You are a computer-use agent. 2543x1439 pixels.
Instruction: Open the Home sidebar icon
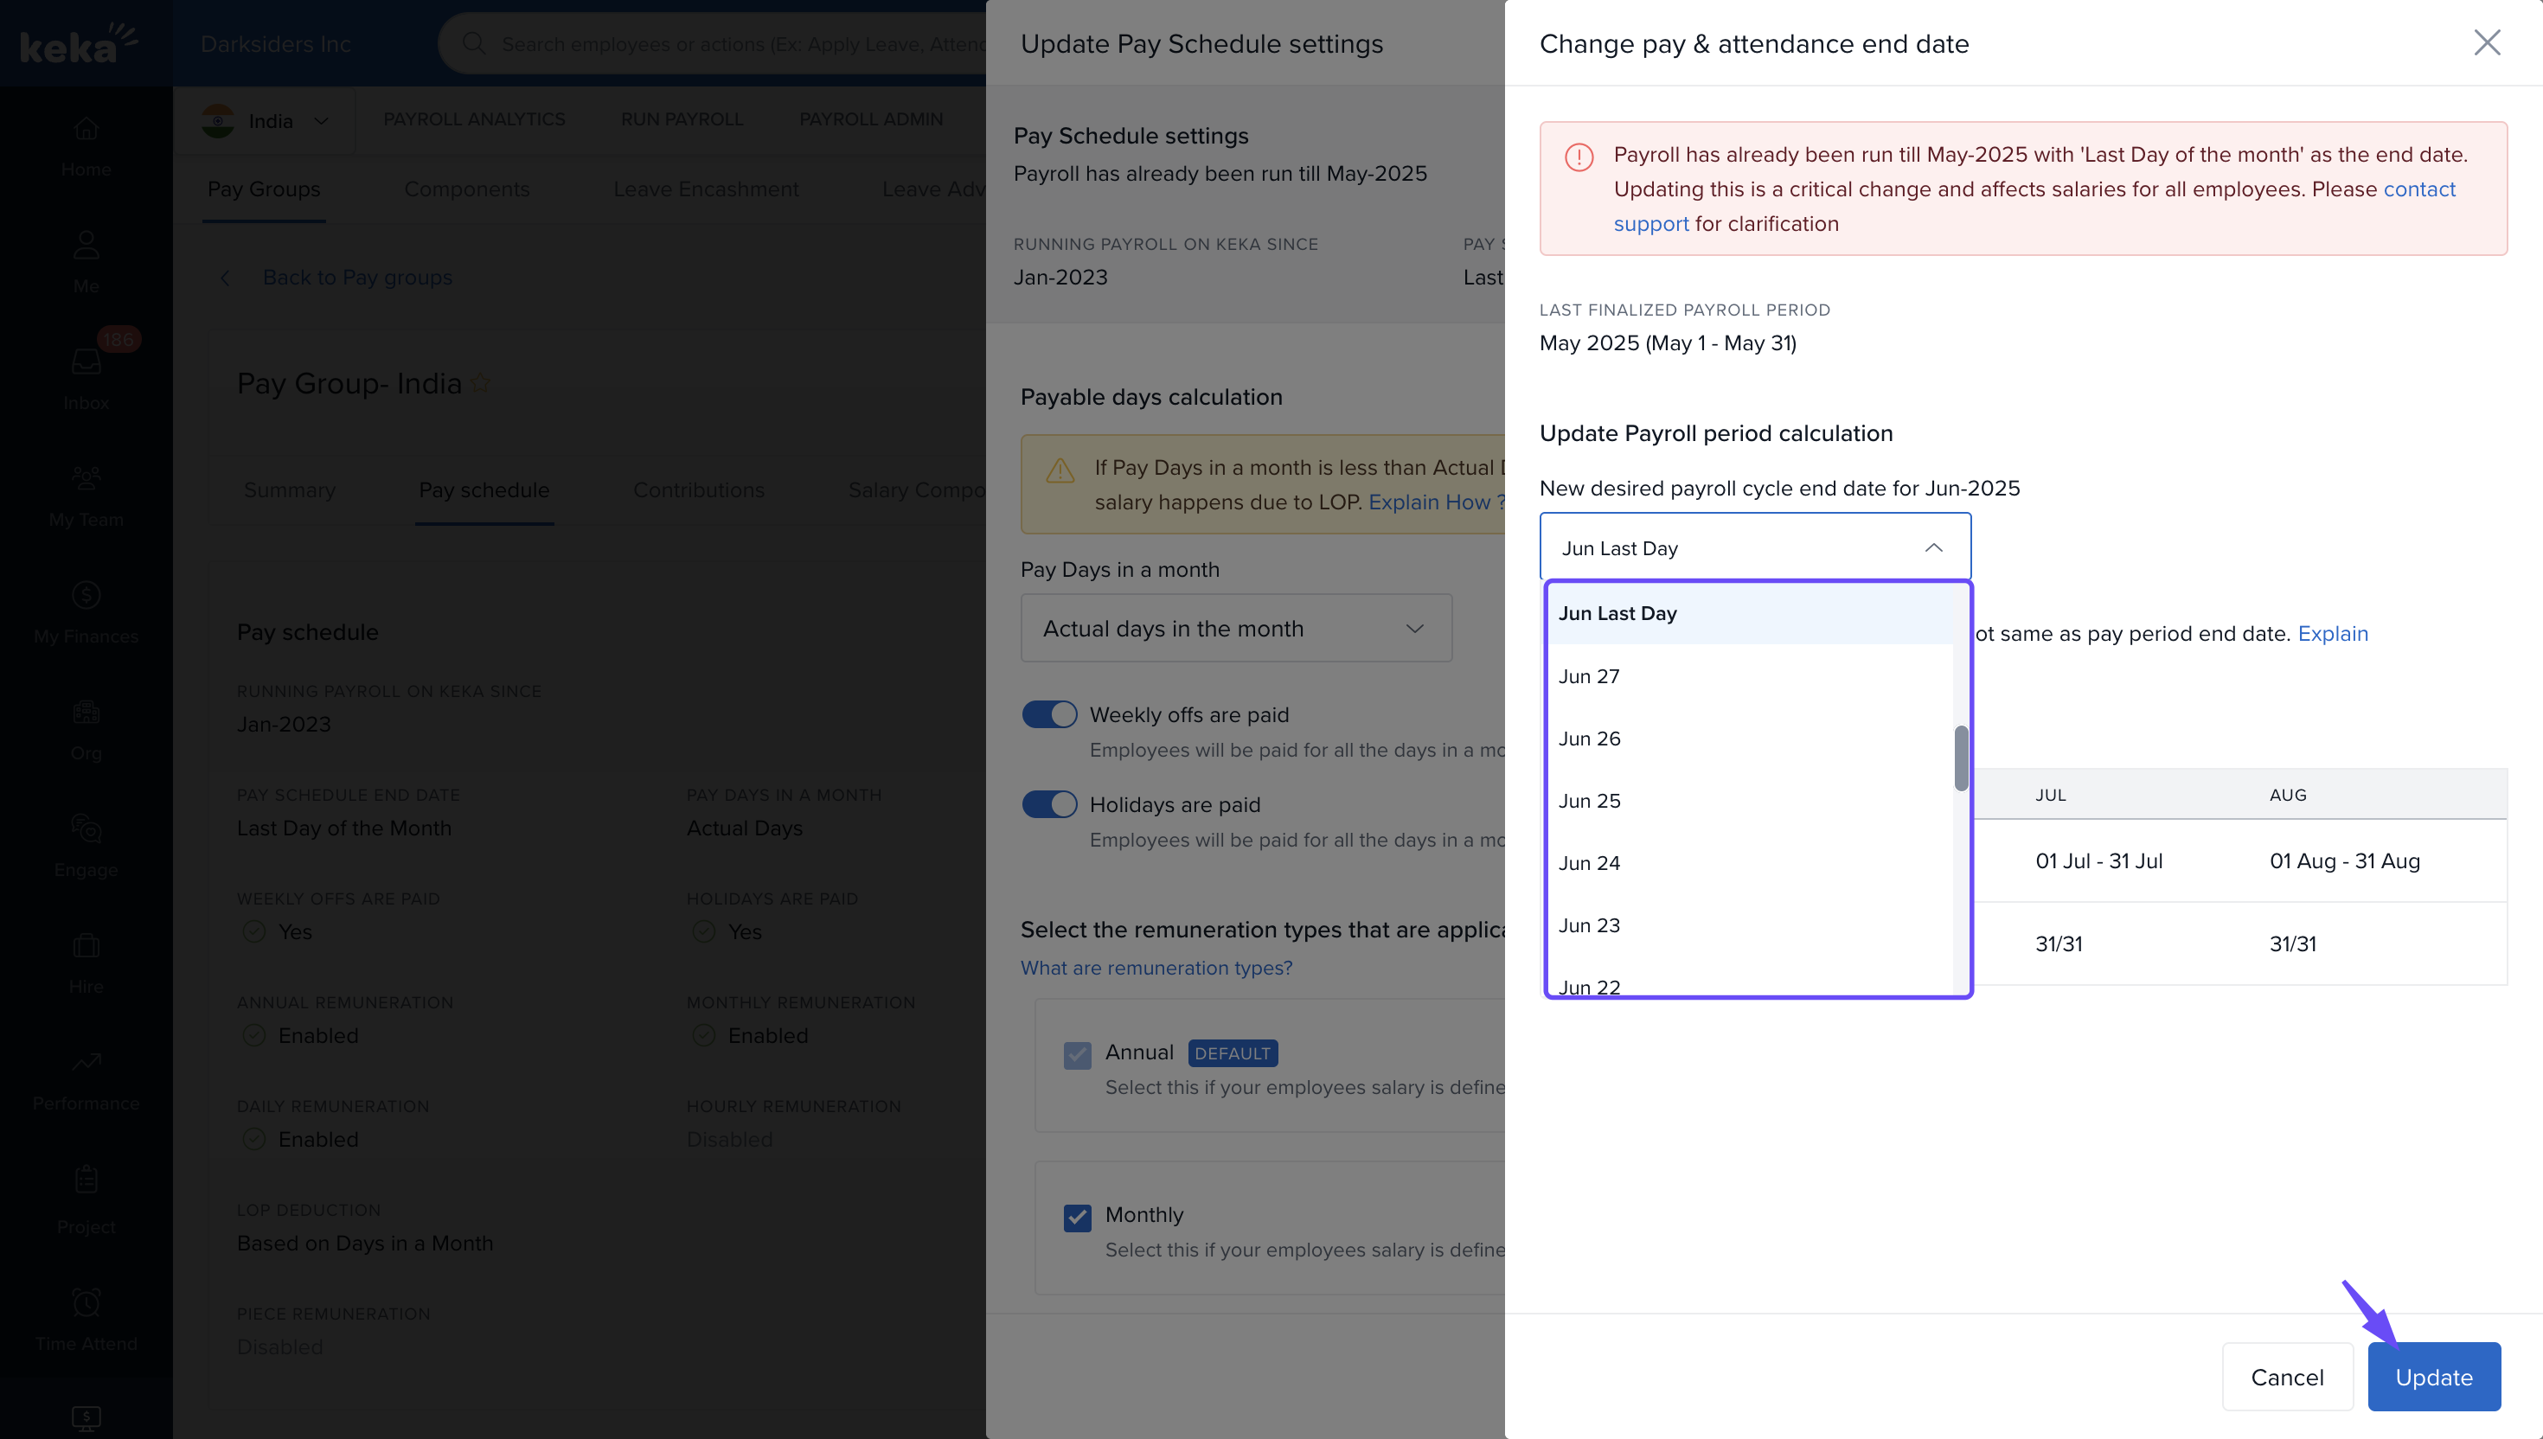[x=86, y=129]
